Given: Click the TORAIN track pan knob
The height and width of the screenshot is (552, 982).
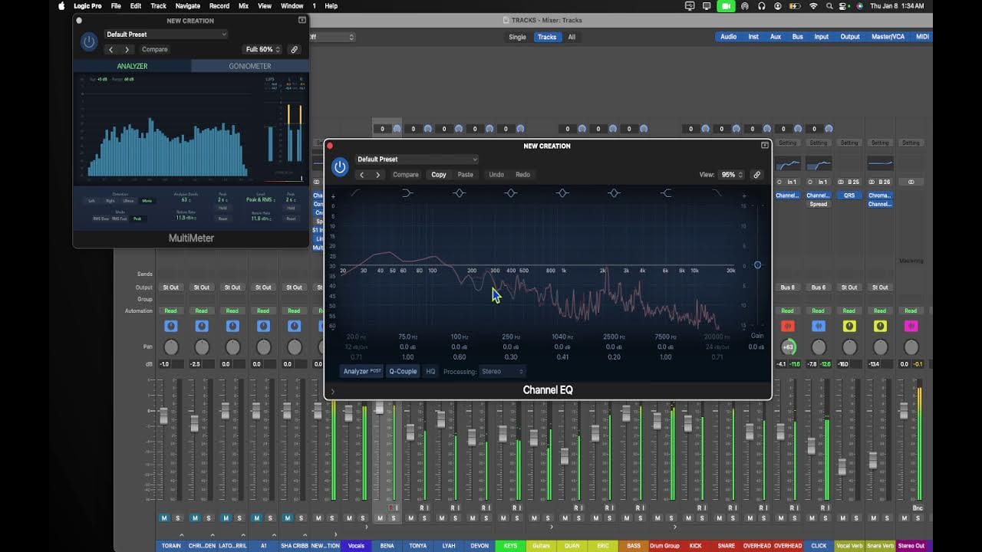Looking at the screenshot, I should tap(171, 347).
